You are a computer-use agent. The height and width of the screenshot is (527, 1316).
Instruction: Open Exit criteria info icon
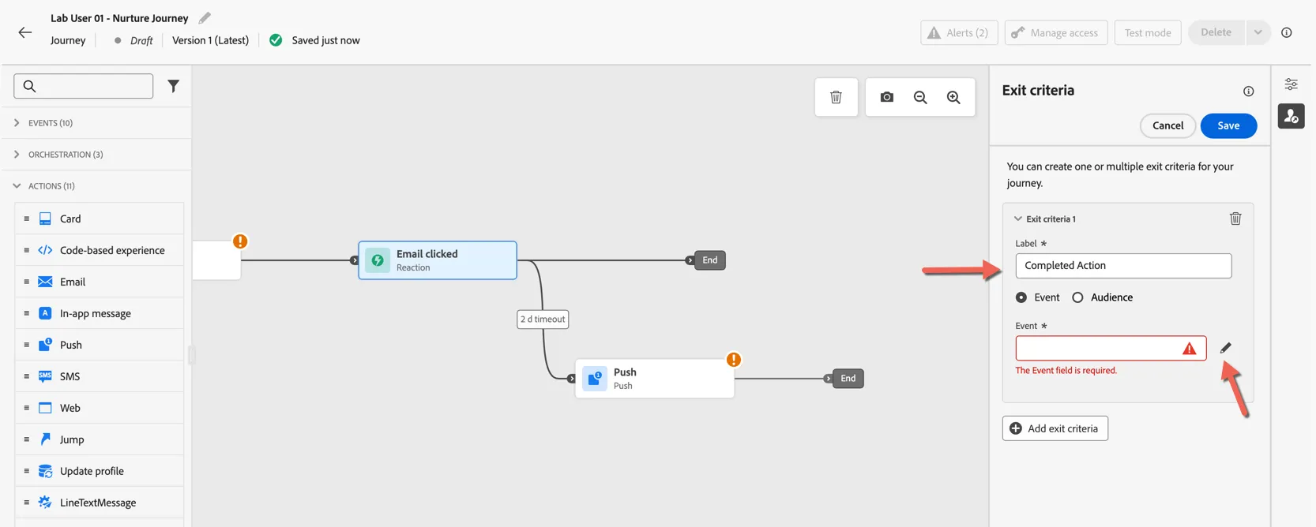tap(1248, 92)
